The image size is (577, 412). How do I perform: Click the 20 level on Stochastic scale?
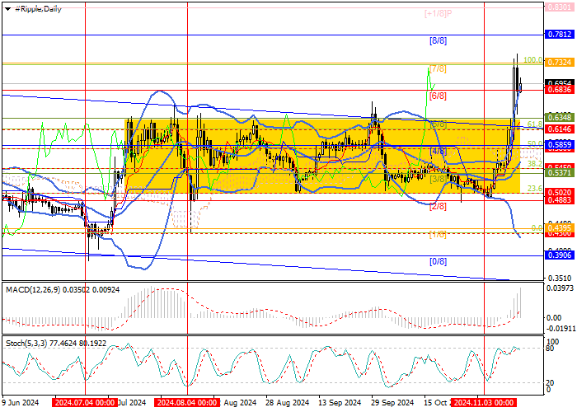[550, 383]
